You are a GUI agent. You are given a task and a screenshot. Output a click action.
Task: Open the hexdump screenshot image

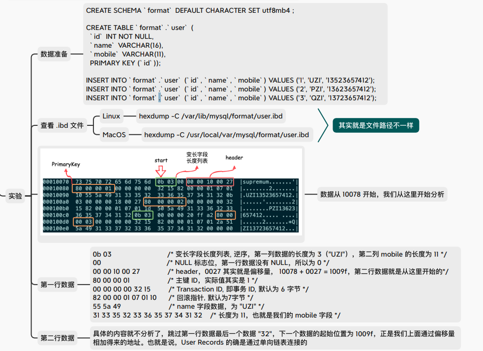pyautogui.click(x=171, y=194)
